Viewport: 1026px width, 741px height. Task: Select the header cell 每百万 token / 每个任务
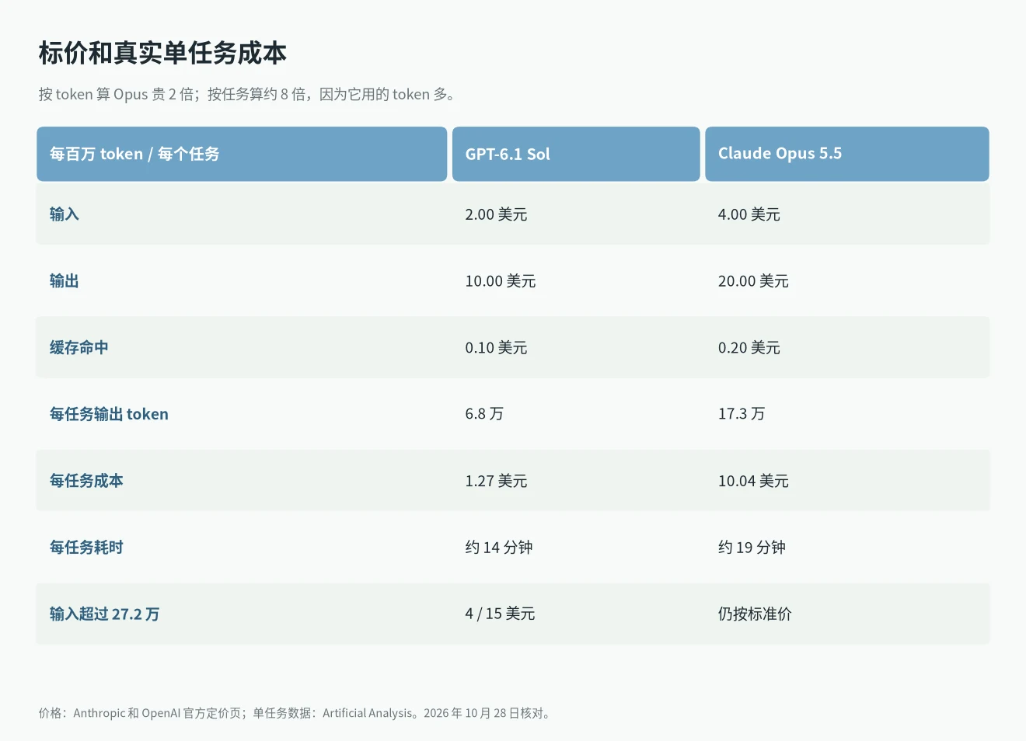pyautogui.click(x=242, y=154)
